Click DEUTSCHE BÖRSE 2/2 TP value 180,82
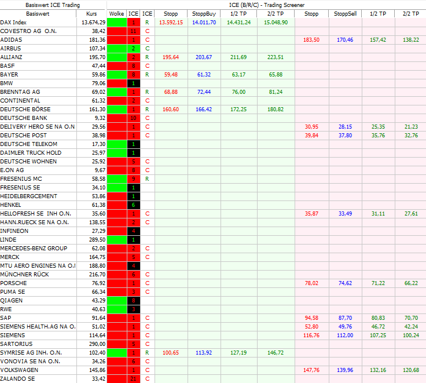This screenshot has width=426, height=383. pos(276,110)
